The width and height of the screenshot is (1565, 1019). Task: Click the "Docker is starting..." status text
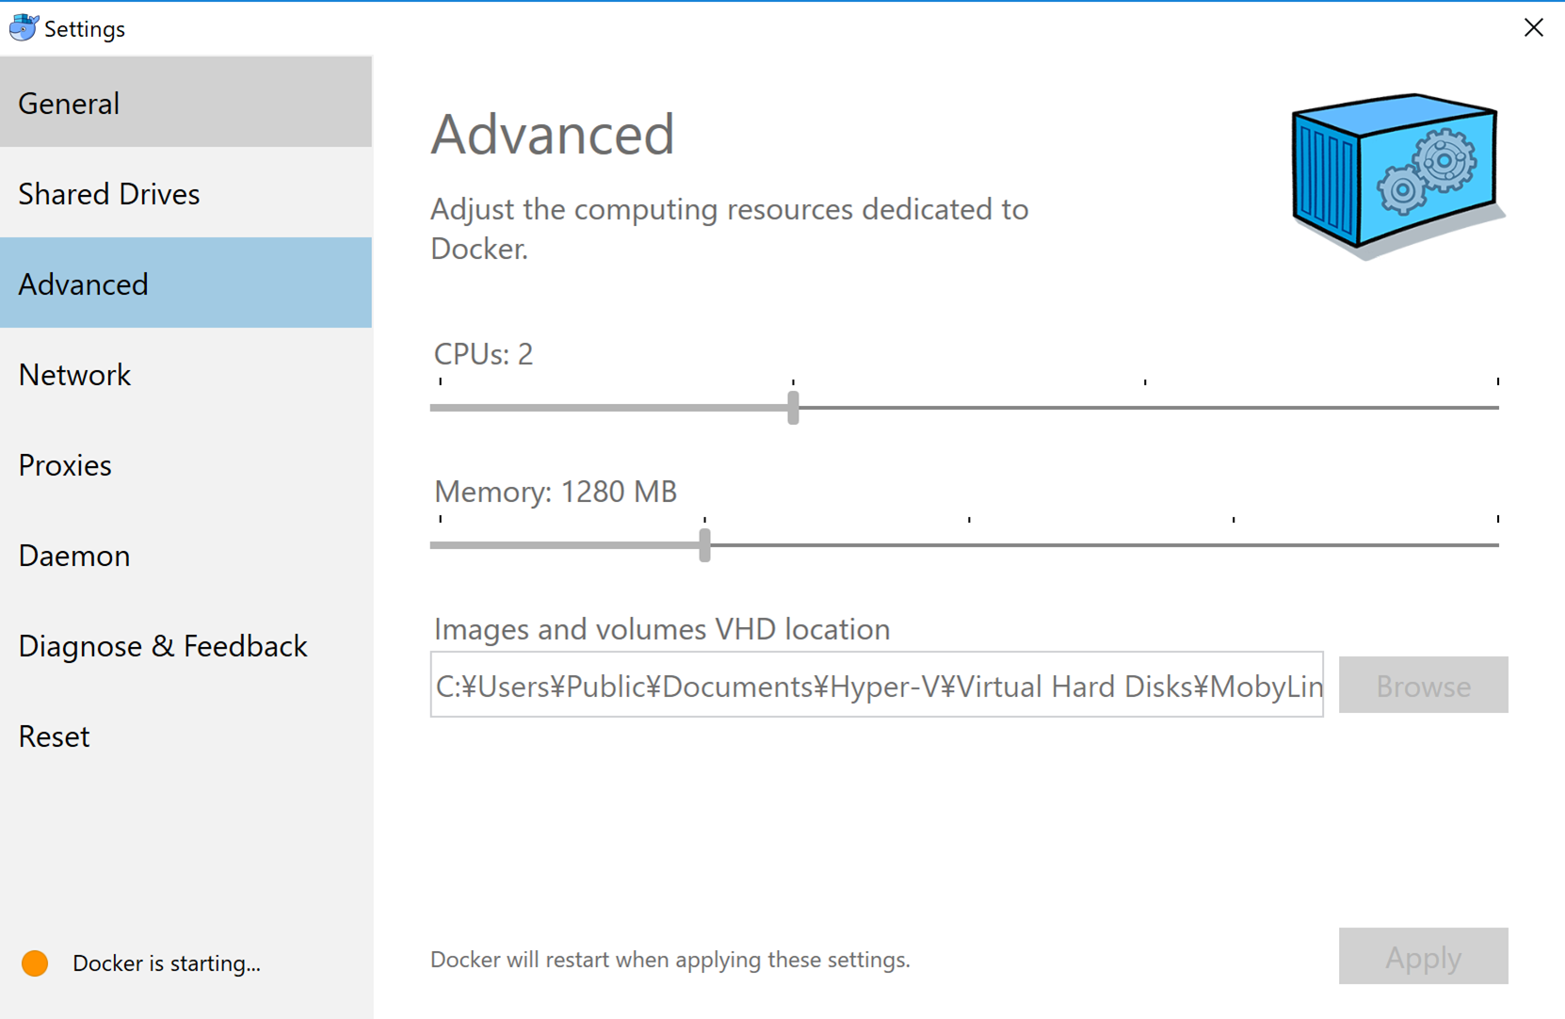(167, 963)
